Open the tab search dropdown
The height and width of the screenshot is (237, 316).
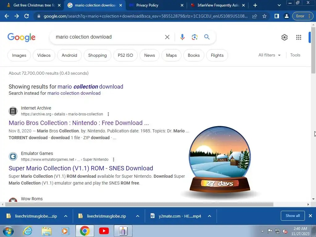coord(279,6)
